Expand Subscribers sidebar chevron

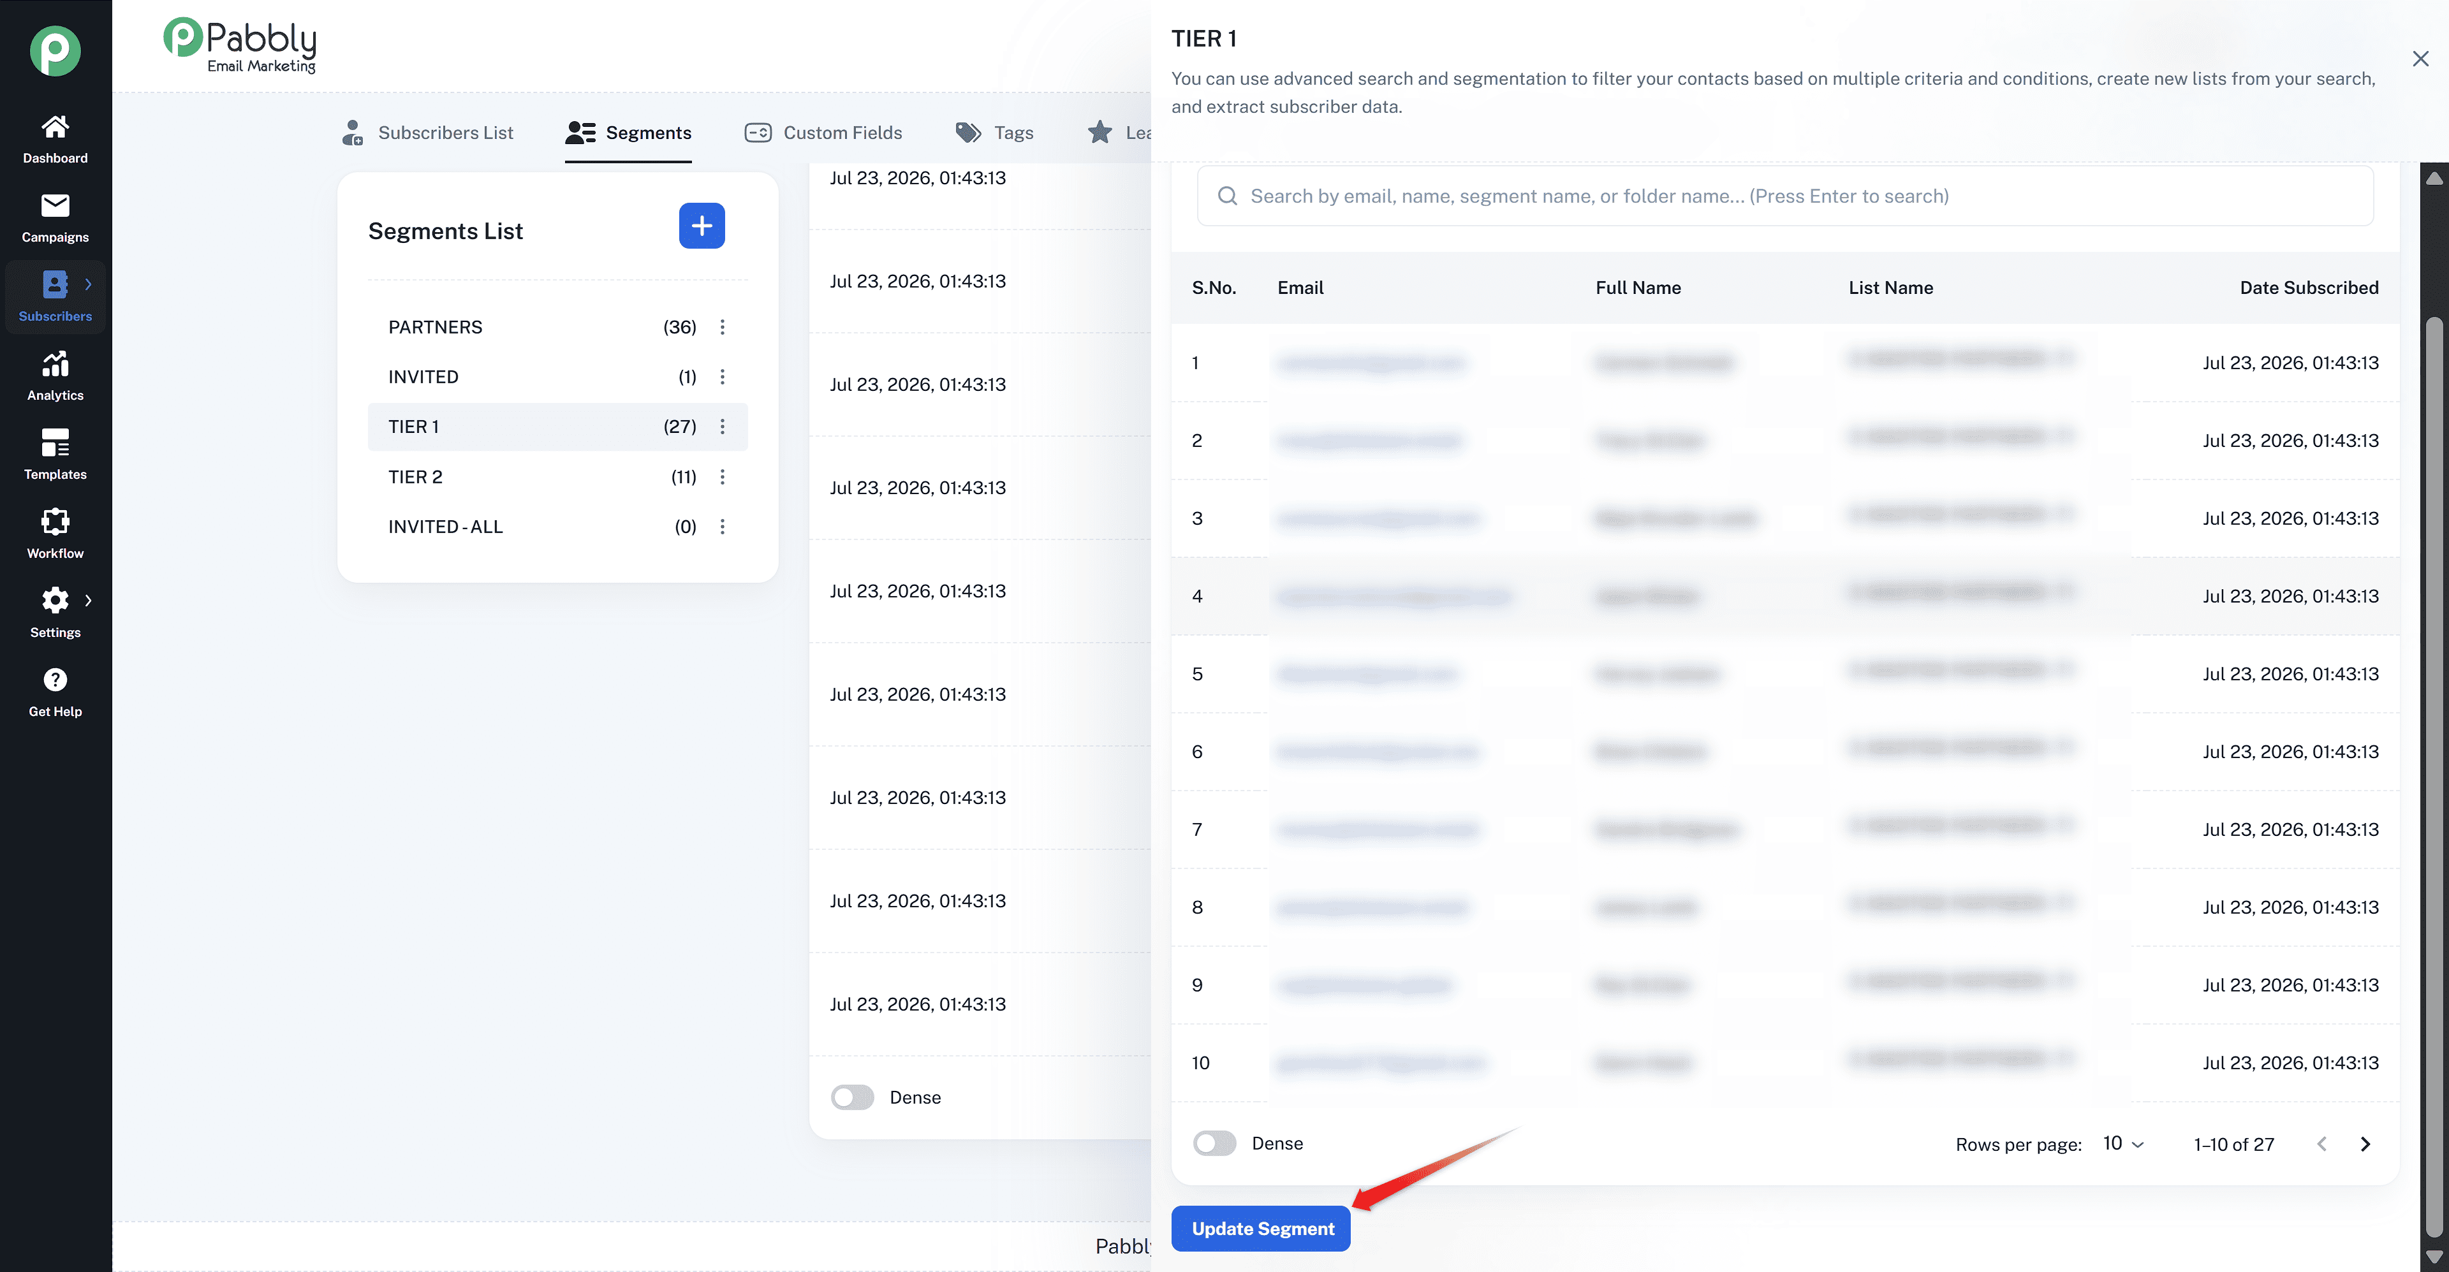[x=89, y=284]
